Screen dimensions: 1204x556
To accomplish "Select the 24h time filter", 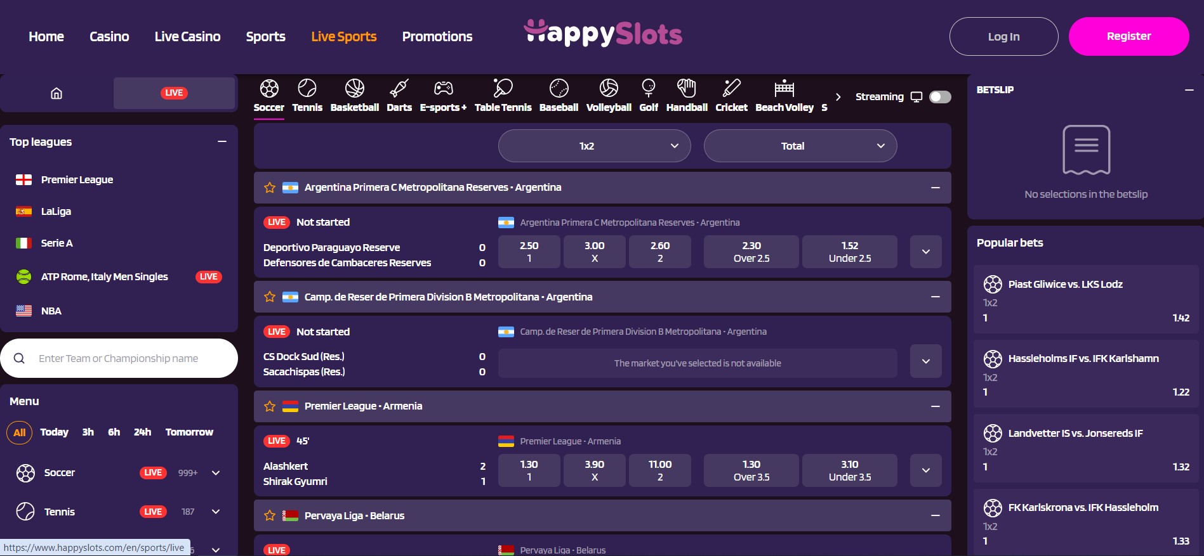I will 142,432.
